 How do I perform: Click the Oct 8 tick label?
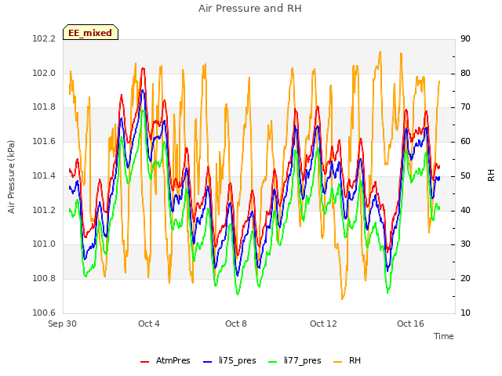click(236, 324)
